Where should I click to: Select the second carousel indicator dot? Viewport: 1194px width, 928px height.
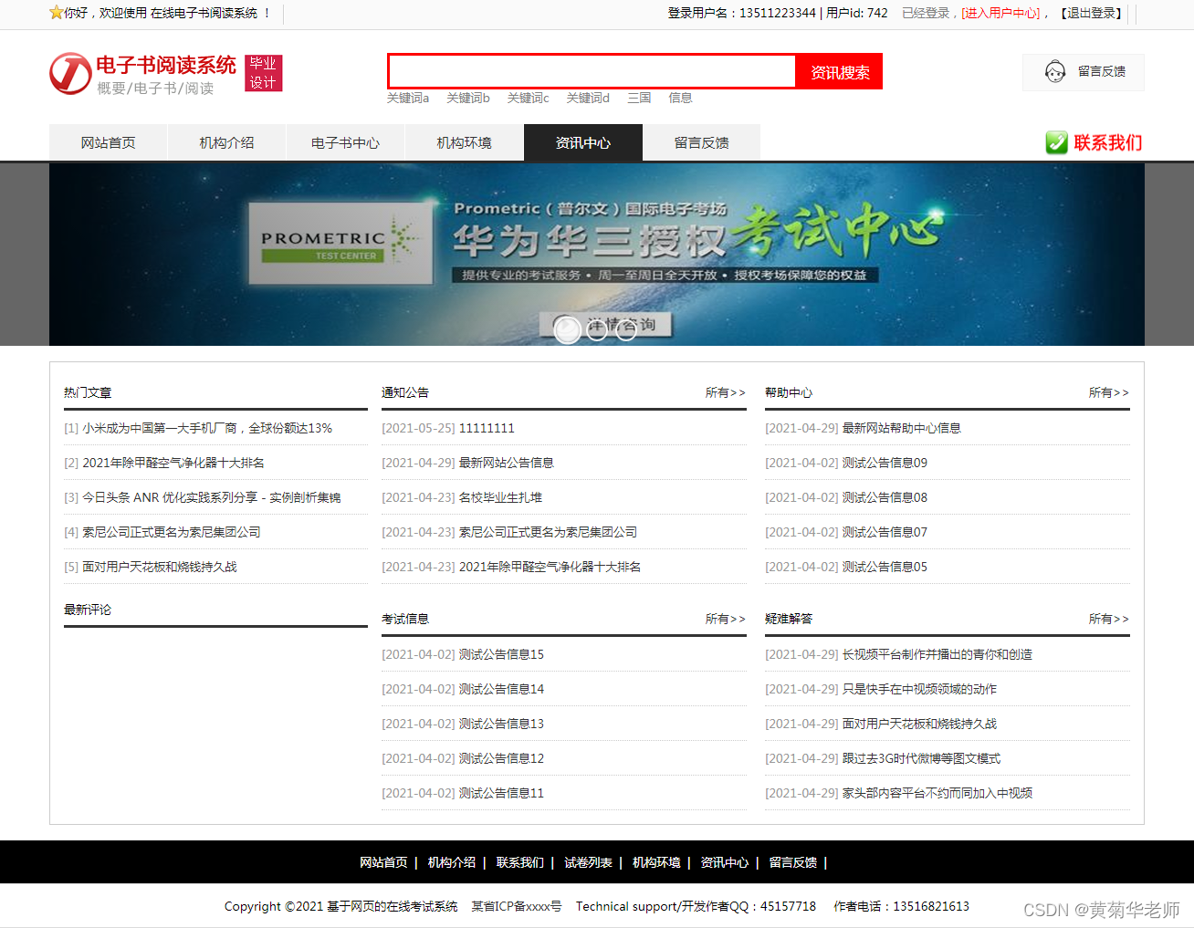point(597,330)
